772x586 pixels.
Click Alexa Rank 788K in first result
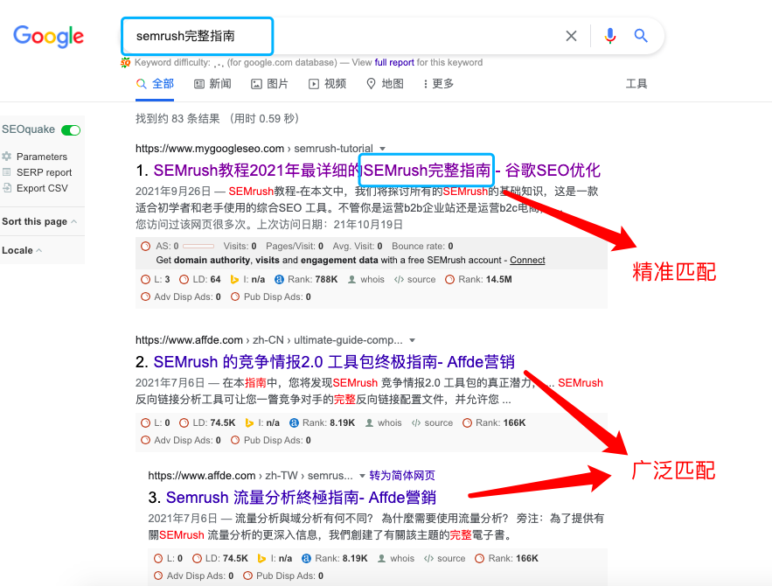tap(306, 279)
